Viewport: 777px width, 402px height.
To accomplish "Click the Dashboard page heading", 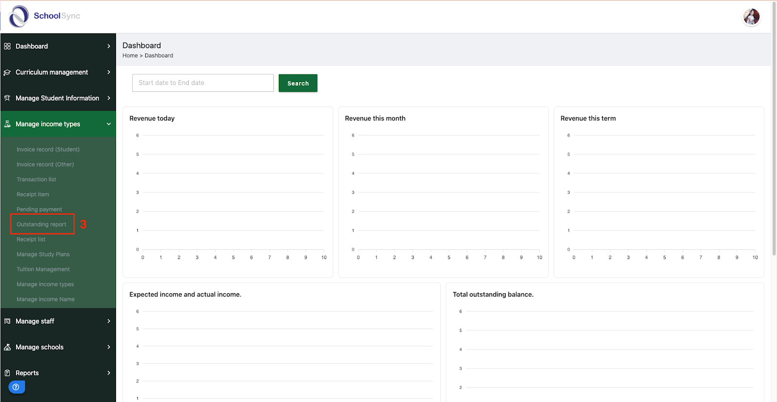I will (142, 45).
